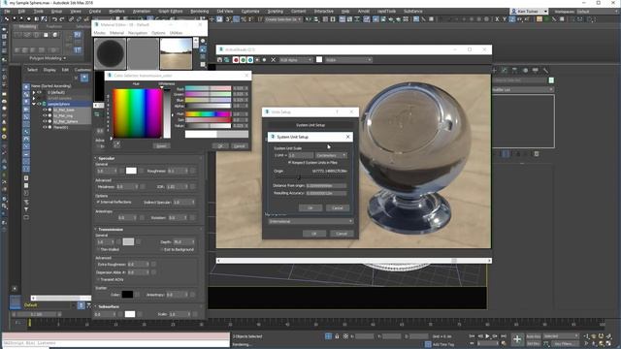The height and width of the screenshot is (349, 621).
Task: Enable the green channel in ActiveShade window
Action: [x=243, y=60]
